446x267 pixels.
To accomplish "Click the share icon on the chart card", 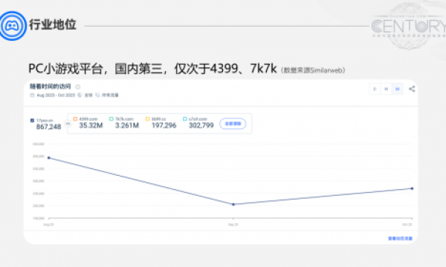I will coord(412,89).
